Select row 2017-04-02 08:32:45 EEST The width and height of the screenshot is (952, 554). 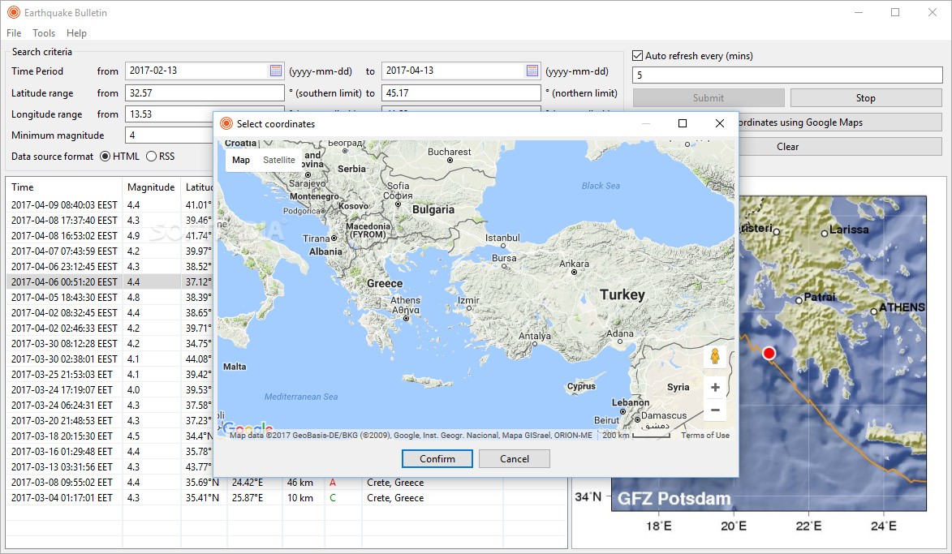[110, 312]
